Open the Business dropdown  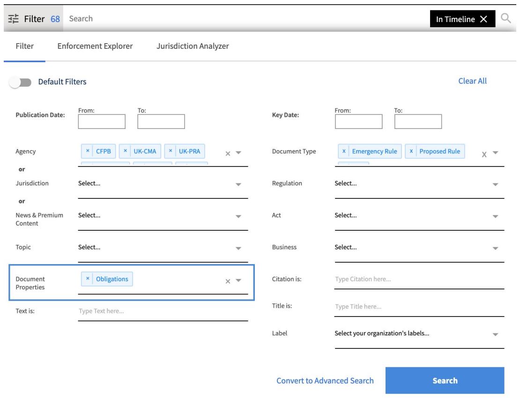tap(496, 248)
